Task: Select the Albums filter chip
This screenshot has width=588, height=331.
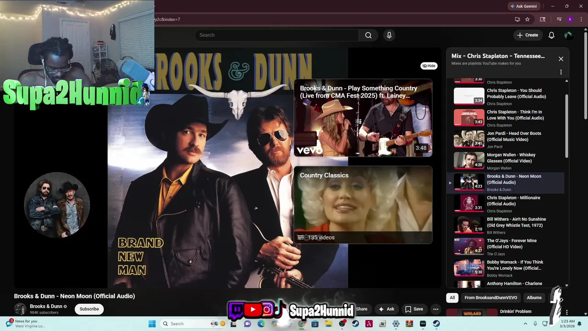Action: click(534, 298)
